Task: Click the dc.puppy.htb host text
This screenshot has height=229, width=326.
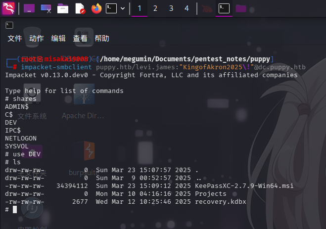Action: pyautogui.click(x=282, y=67)
